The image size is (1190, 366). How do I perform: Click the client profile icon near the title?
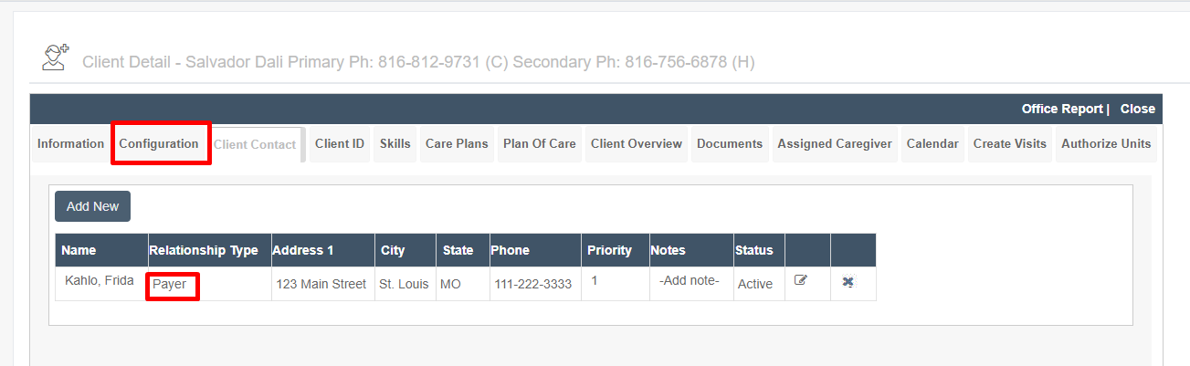pyautogui.click(x=56, y=58)
